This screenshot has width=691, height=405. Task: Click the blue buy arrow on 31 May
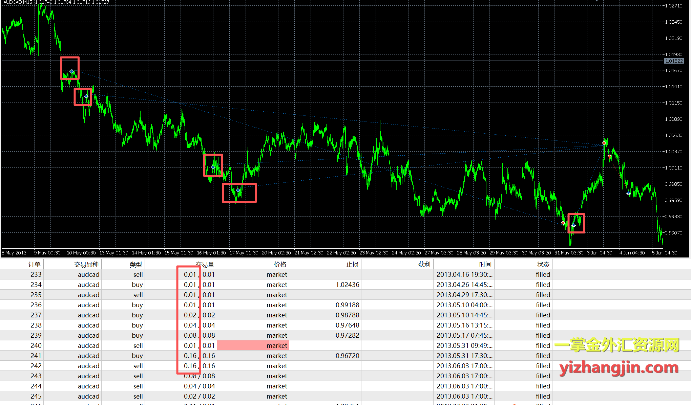(573, 225)
